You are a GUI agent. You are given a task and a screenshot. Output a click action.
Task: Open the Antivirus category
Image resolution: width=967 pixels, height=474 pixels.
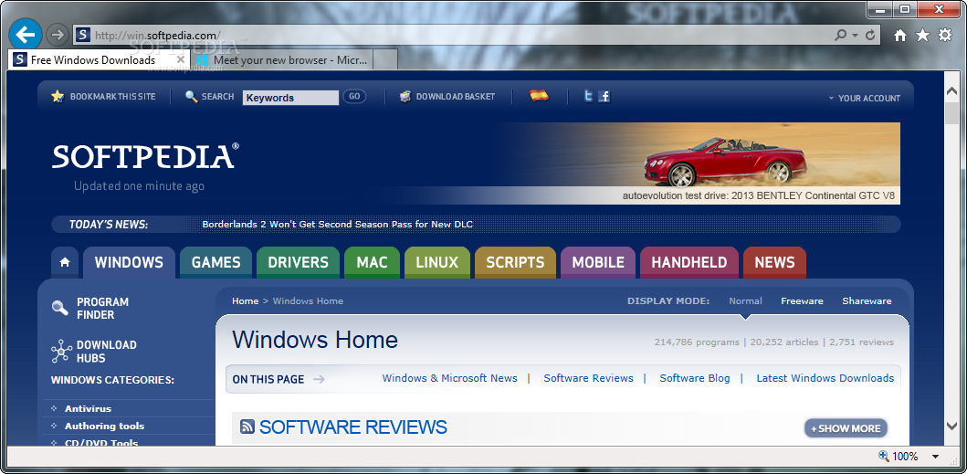coord(88,408)
